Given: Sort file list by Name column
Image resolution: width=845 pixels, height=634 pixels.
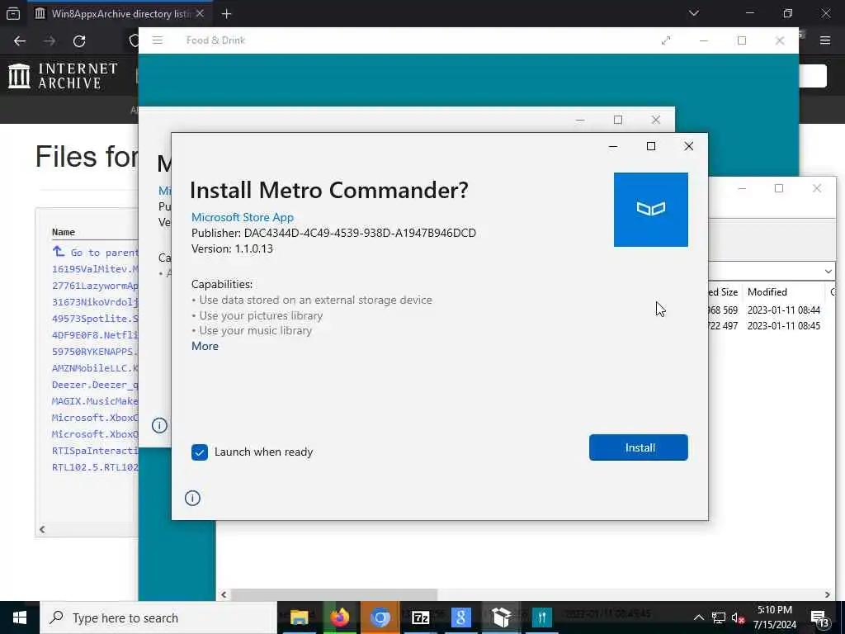Looking at the screenshot, I should (x=63, y=232).
